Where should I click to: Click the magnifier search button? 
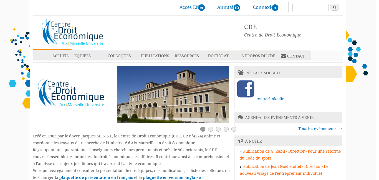coord(335,7)
